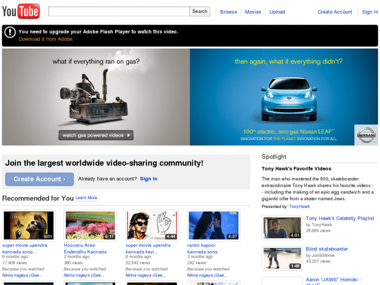Click the ranbir kapoor kannada song title

pyautogui.click(x=202, y=248)
